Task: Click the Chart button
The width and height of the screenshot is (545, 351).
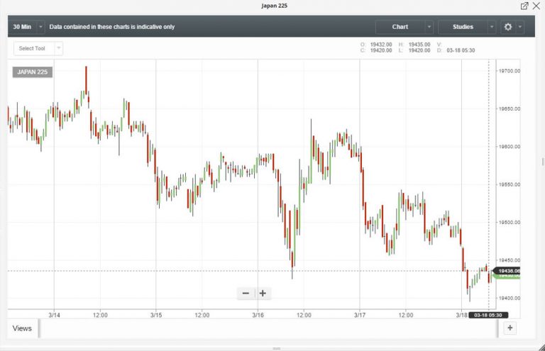Action: tap(400, 27)
